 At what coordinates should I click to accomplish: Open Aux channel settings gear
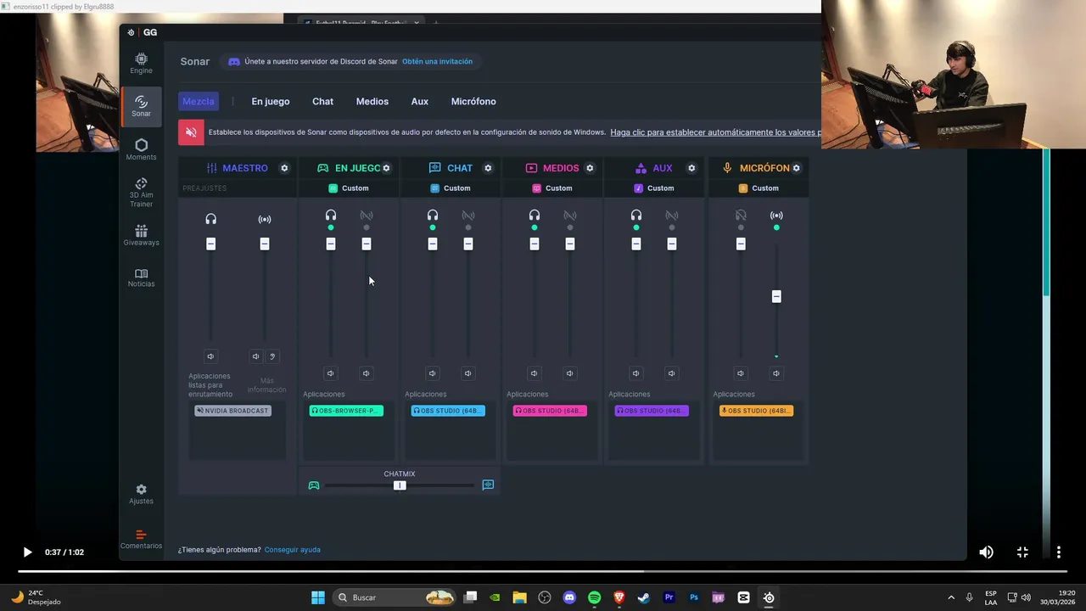(691, 168)
